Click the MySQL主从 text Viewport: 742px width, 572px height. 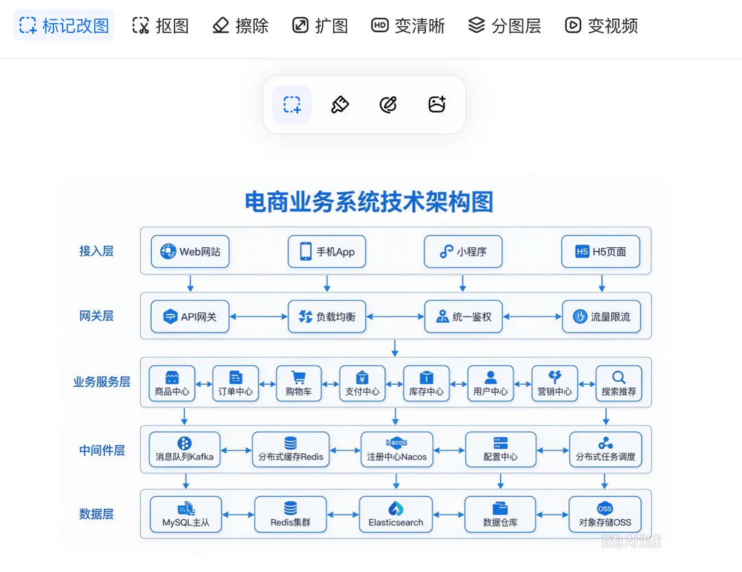click(x=185, y=523)
